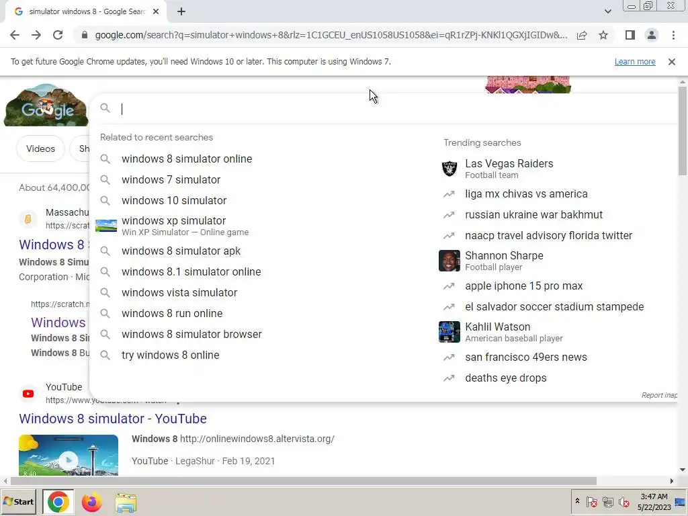The width and height of the screenshot is (688, 516).
Task: Reload the current page
Action: pyautogui.click(x=58, y=35)
